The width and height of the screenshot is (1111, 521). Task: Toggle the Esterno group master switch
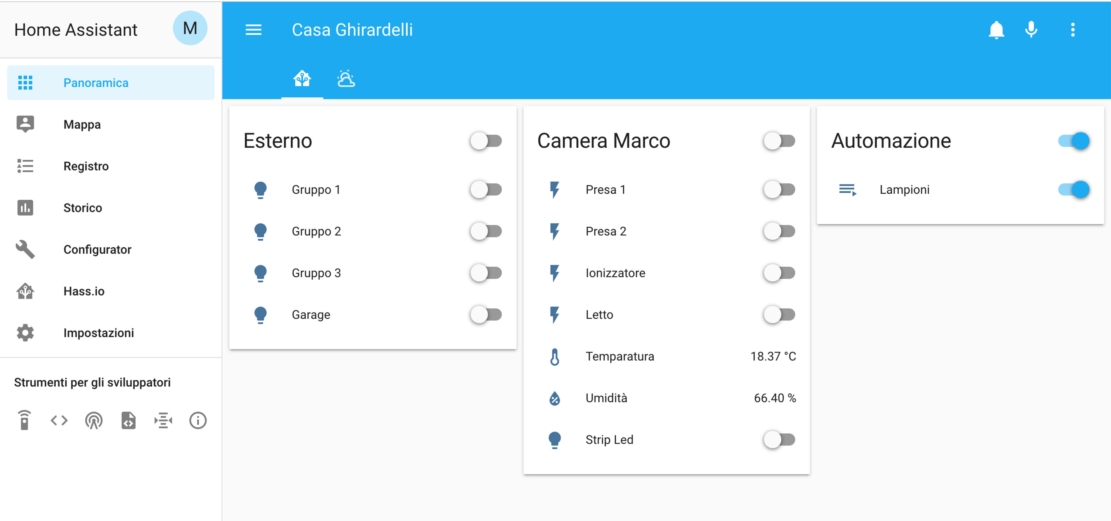(486, 141)
